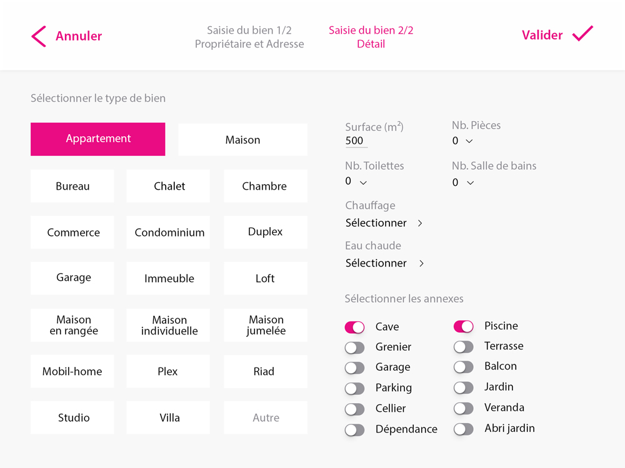This screenshot has width=625, height=468.
Task: Click the back arrow beside Annuler
Action: (39, 36)
